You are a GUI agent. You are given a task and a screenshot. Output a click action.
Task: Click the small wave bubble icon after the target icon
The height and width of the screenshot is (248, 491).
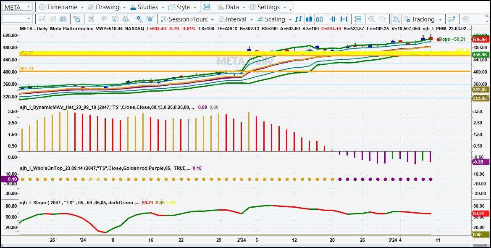[104, 19]
